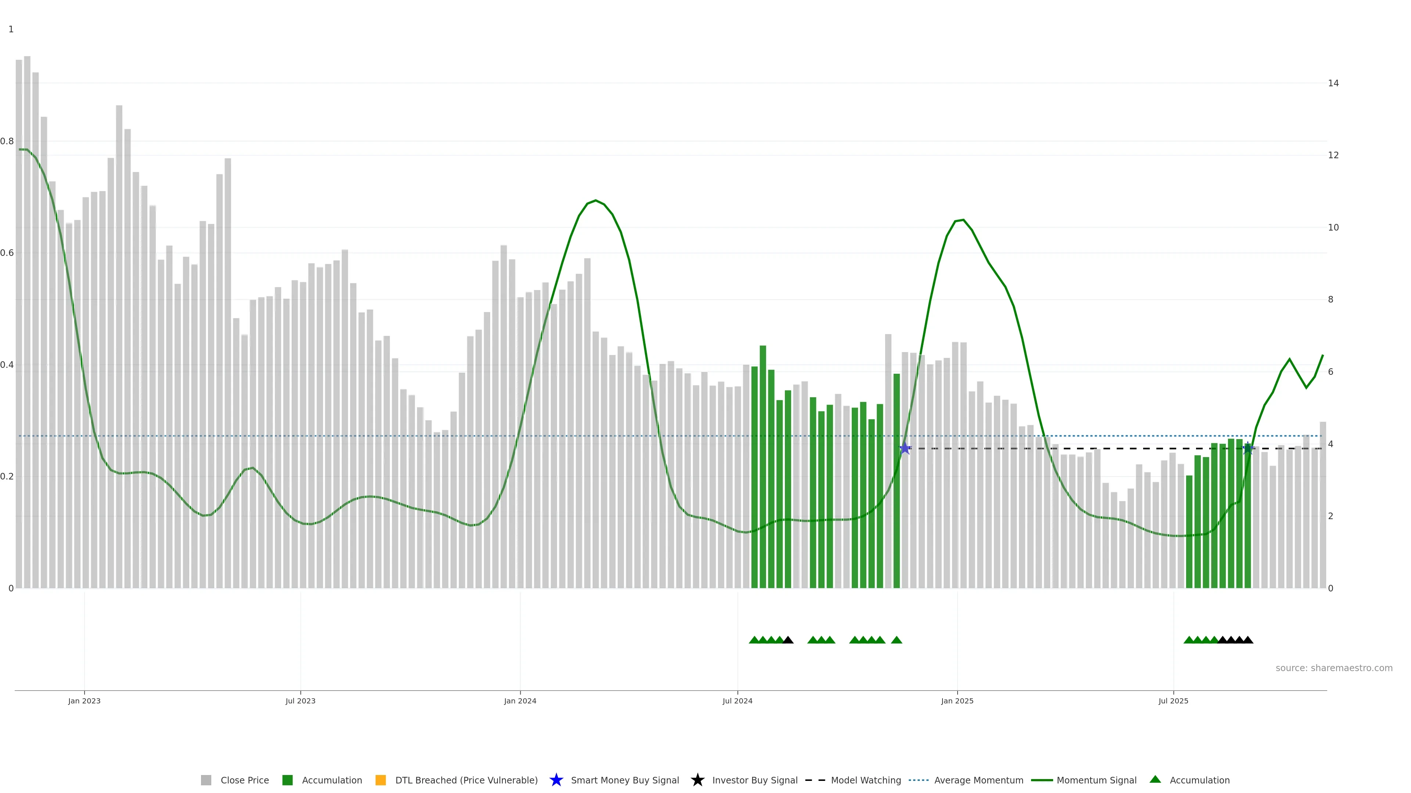The width and height of the screenshot is (1411, 793).
Task: Click the dotted Average Momentum legend line
Action: point(919,780)
